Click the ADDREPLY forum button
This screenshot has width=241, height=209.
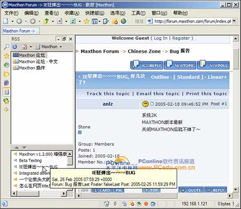point(147,65)
